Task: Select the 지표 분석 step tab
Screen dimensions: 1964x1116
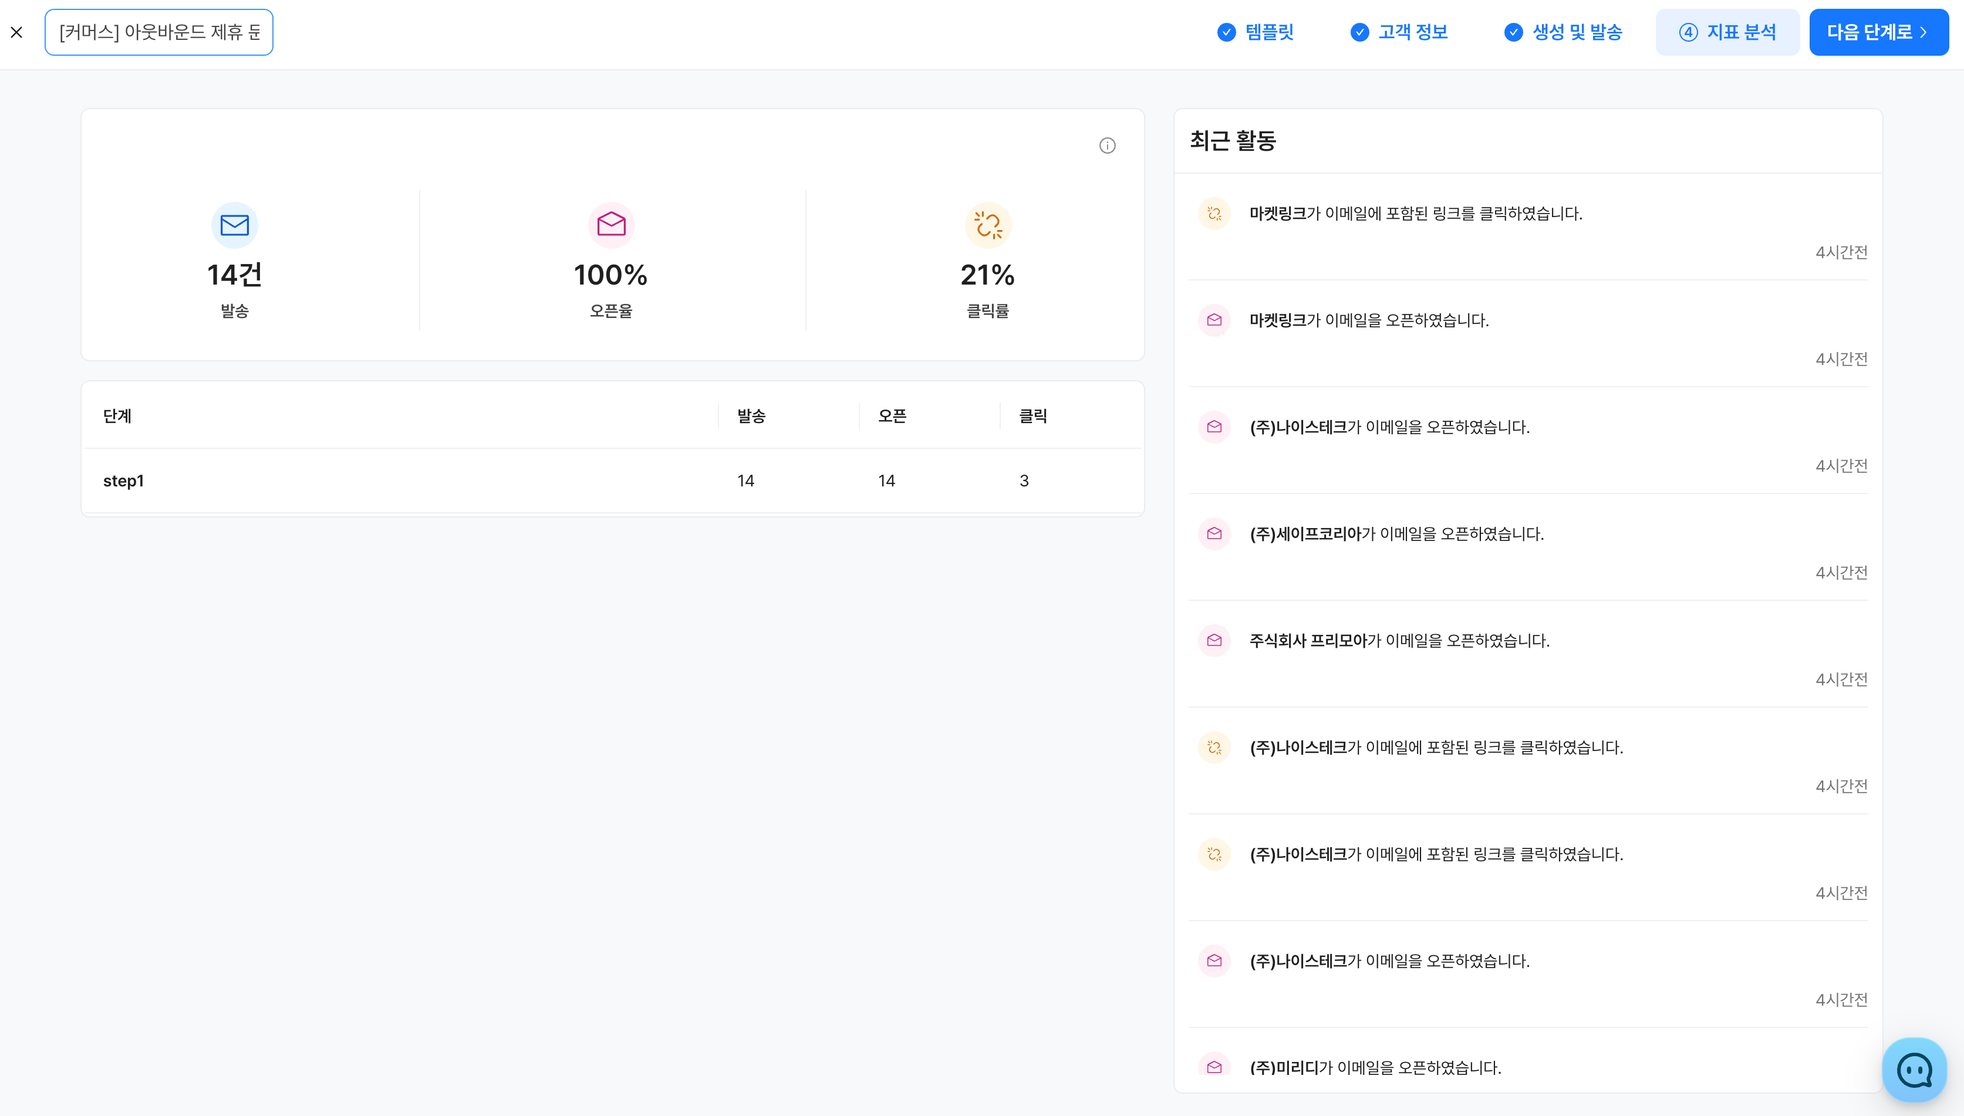Action: coord(1727,32)
